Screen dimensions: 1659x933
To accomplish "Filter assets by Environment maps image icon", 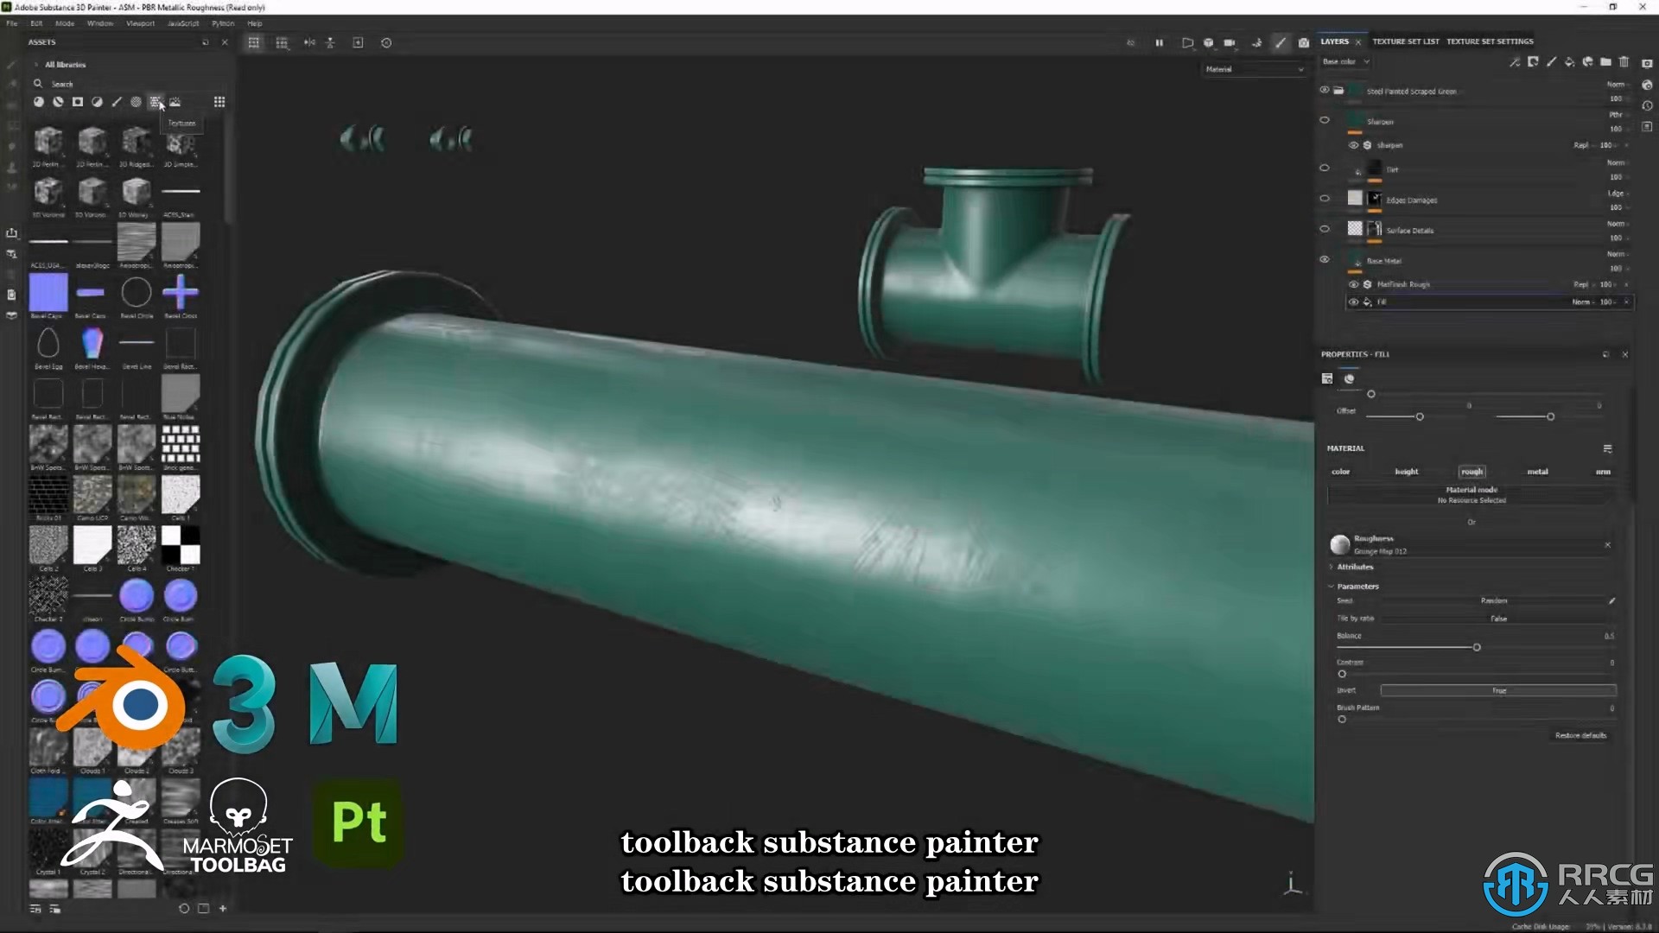I will coord(175,102).
